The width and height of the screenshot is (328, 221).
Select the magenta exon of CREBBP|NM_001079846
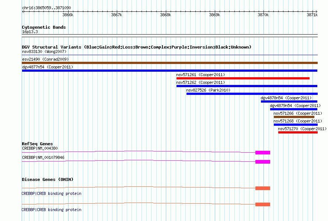(x=263, y=162)
